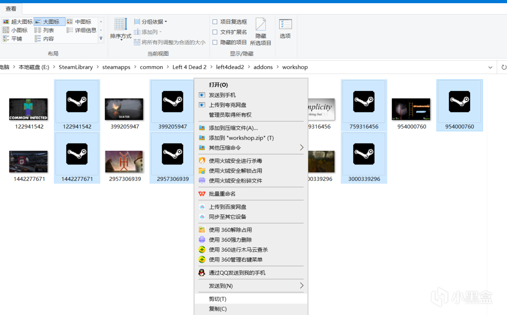Click 将所有列调整为合适的大小 button

click(x=170, y=42)
